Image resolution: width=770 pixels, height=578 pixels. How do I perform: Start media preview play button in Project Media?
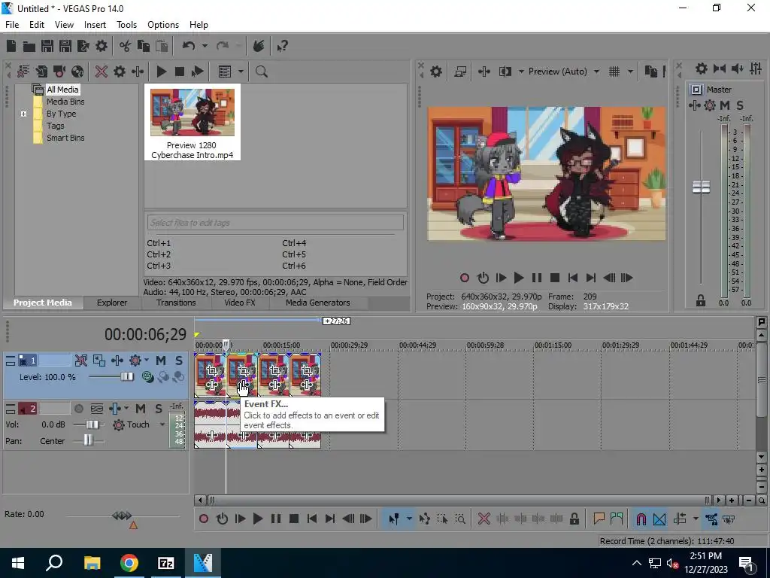[161, 71]
